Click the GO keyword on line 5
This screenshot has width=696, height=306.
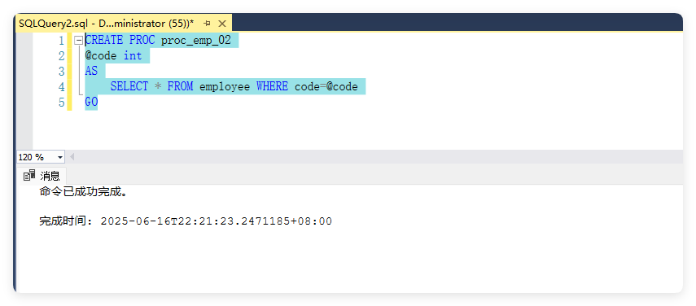click(91, 102)
